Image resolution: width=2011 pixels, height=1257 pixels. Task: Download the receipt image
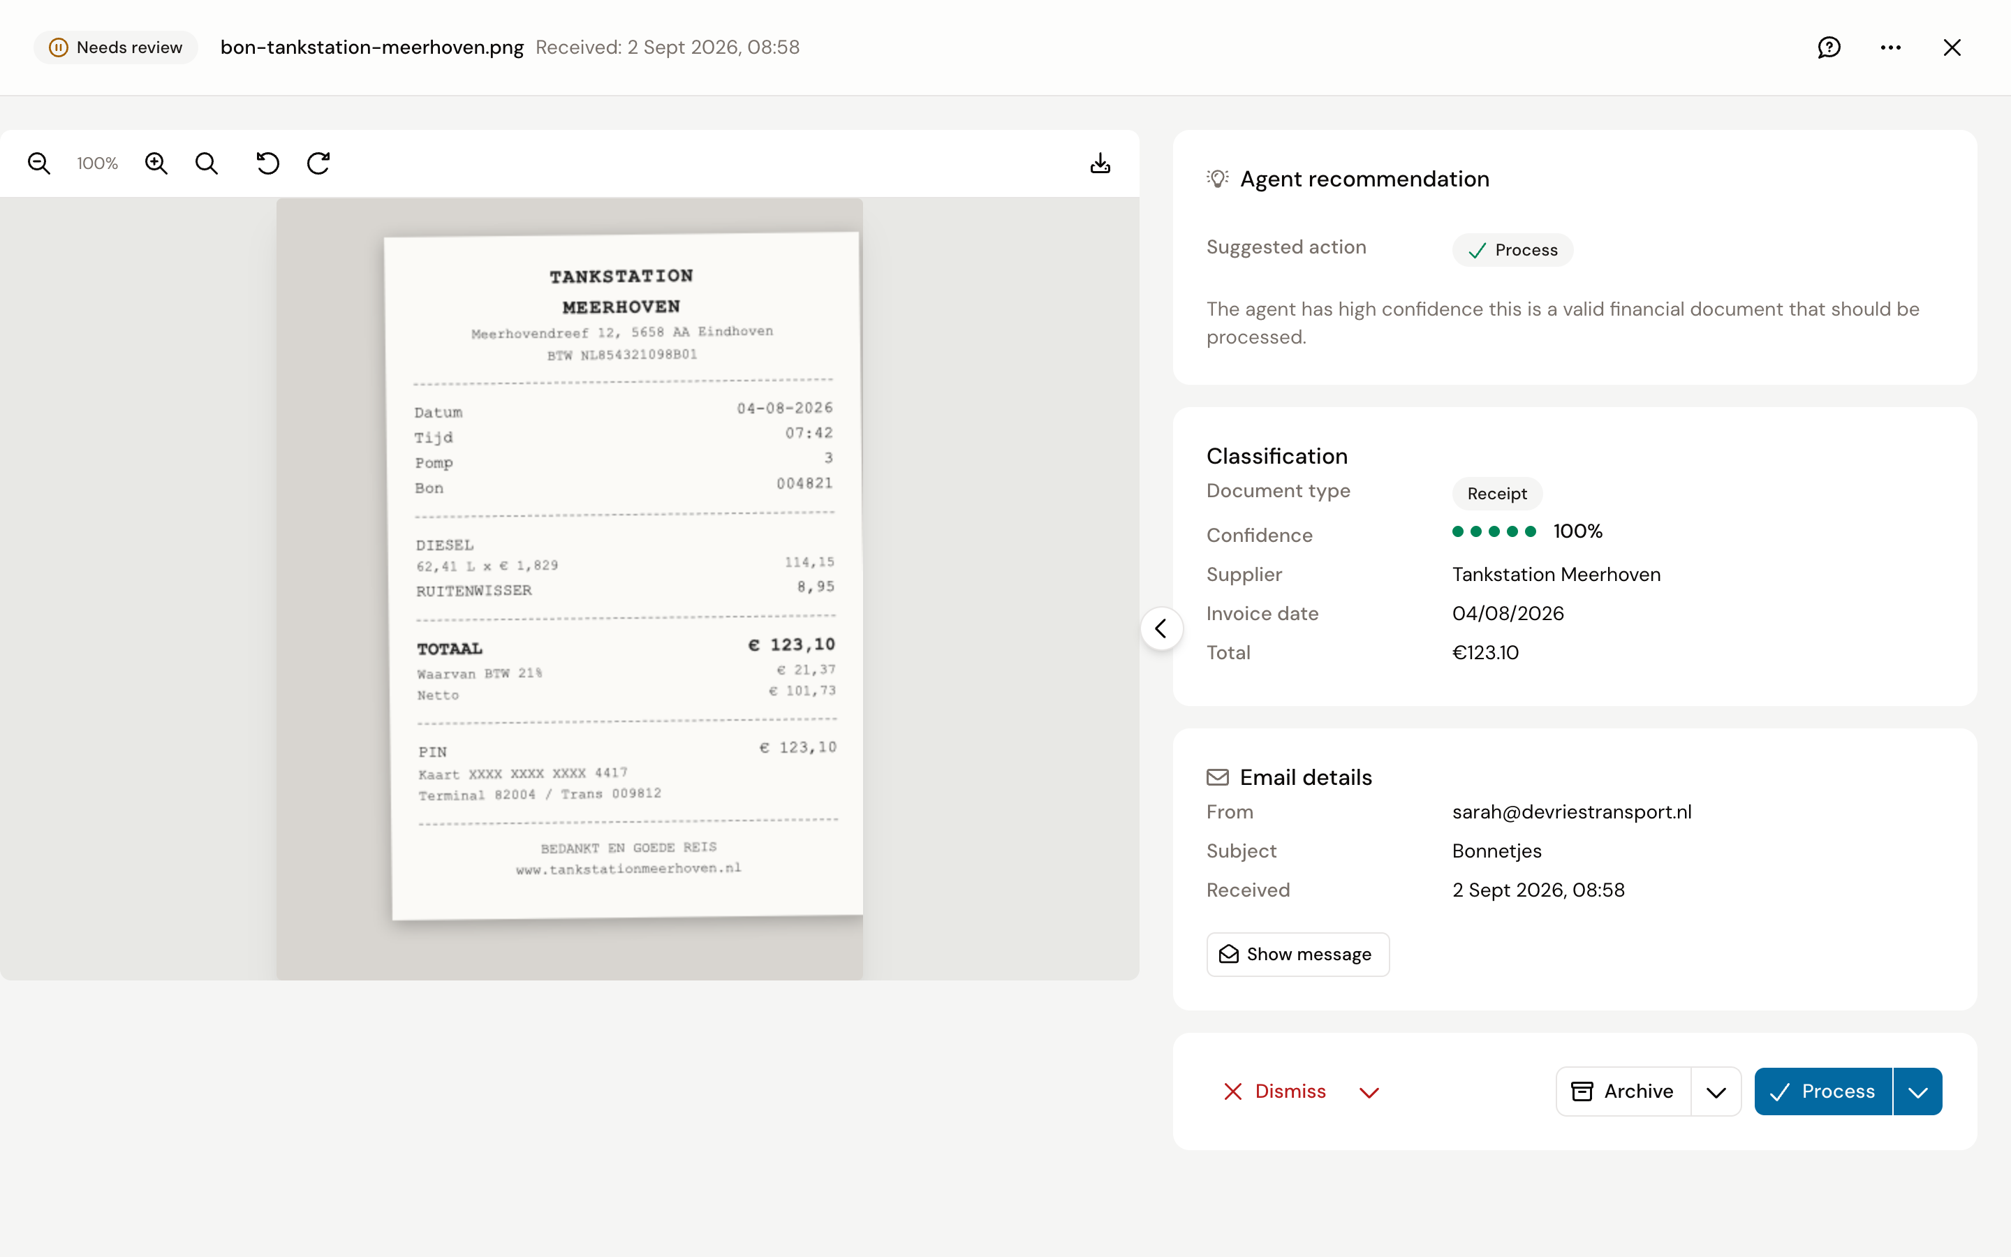(x=1100, y=163)
